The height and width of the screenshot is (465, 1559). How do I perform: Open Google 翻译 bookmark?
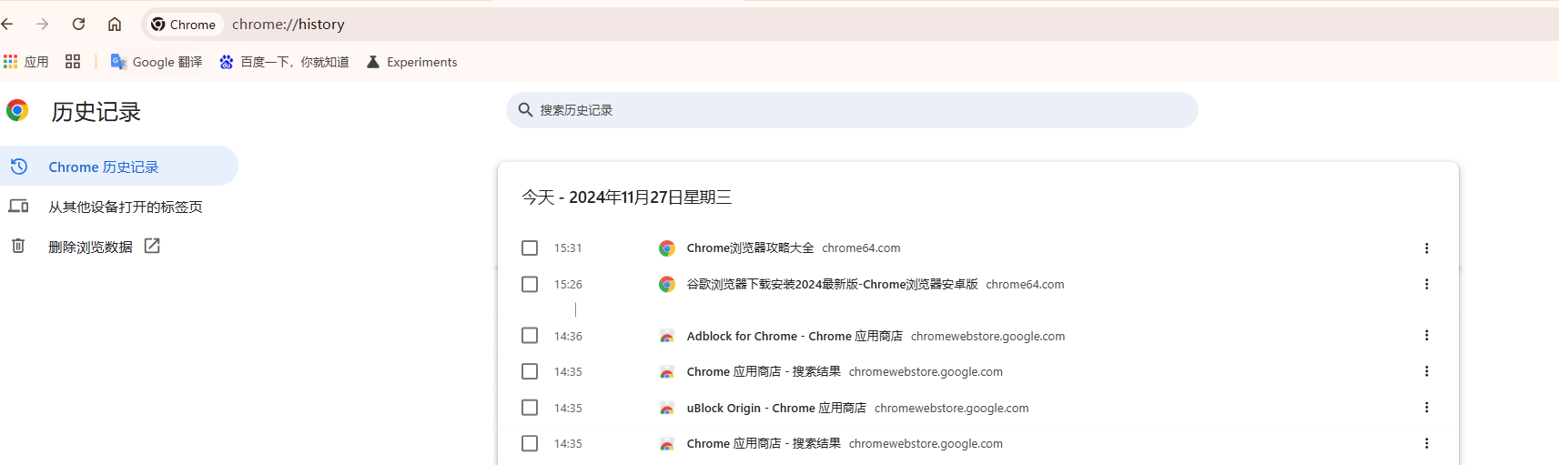point(157,62)
